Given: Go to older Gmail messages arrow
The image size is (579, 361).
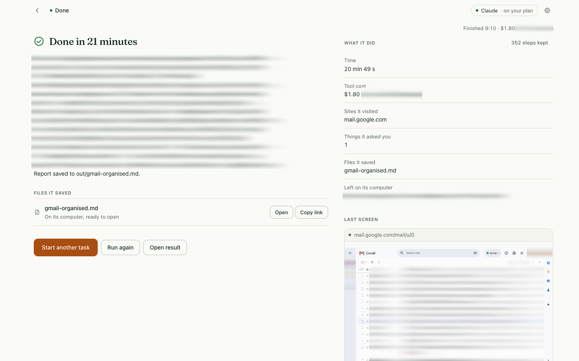Looking at the screenshot, I should pos(540,262).
